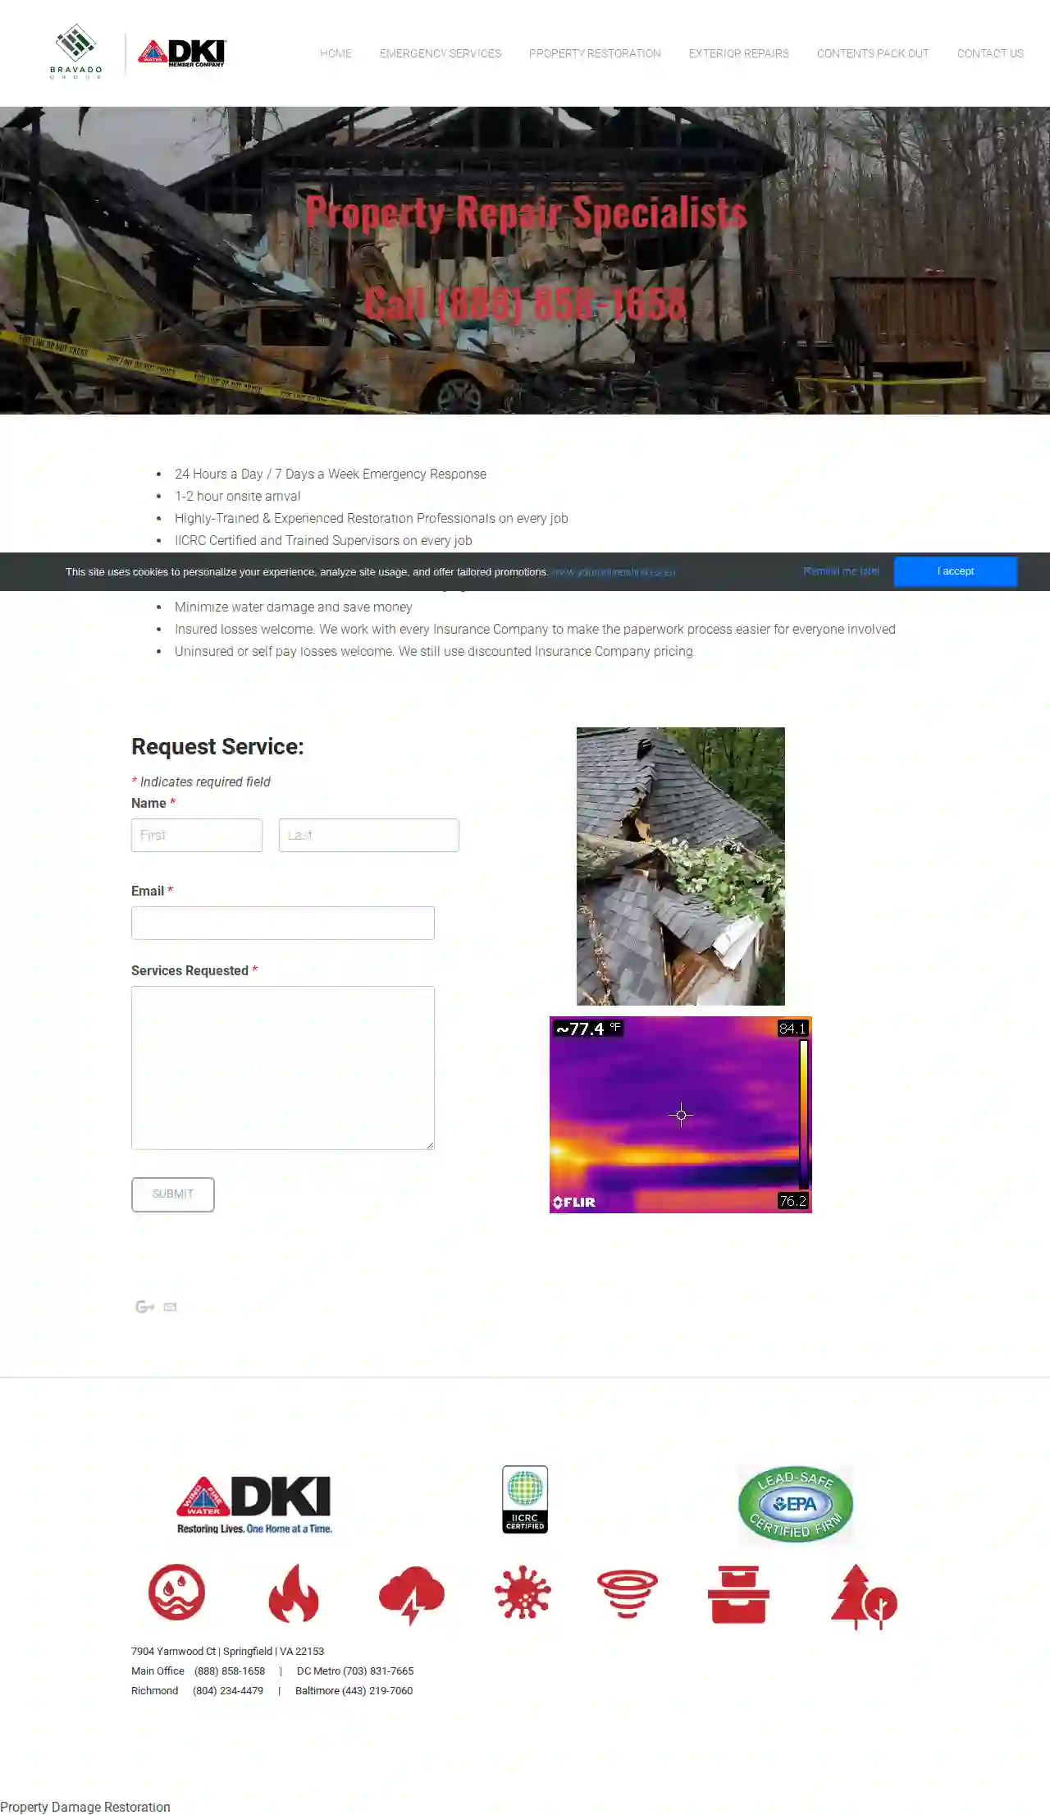Click the storage boxes pack-out icon
Viewport: 1050px width, 1815px height.
[x=738, y=1594]
